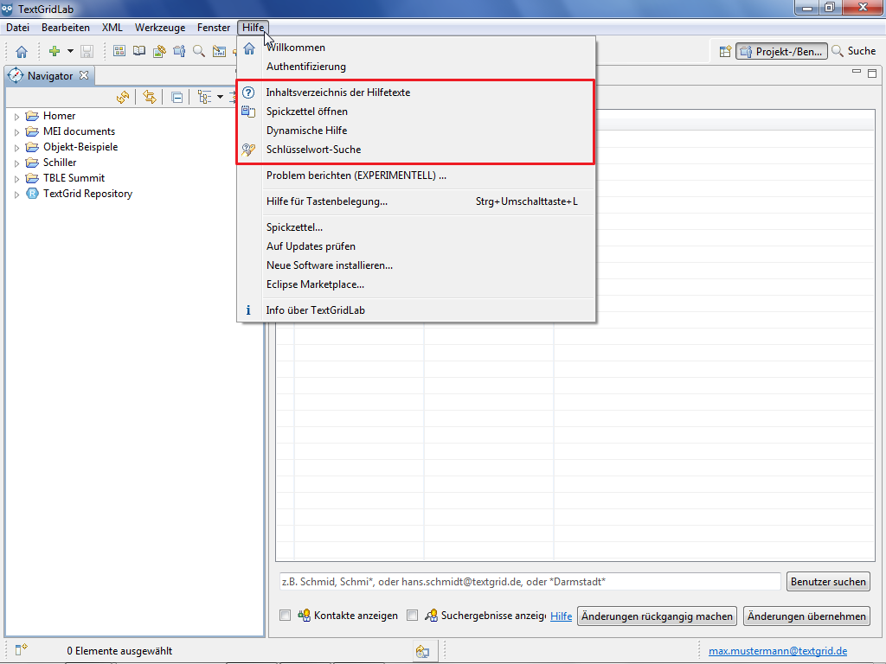This screenshot has width=886, height=664.
Task: Enable the Kontakte anzeigen checkbox
Action: coord(285,616)
